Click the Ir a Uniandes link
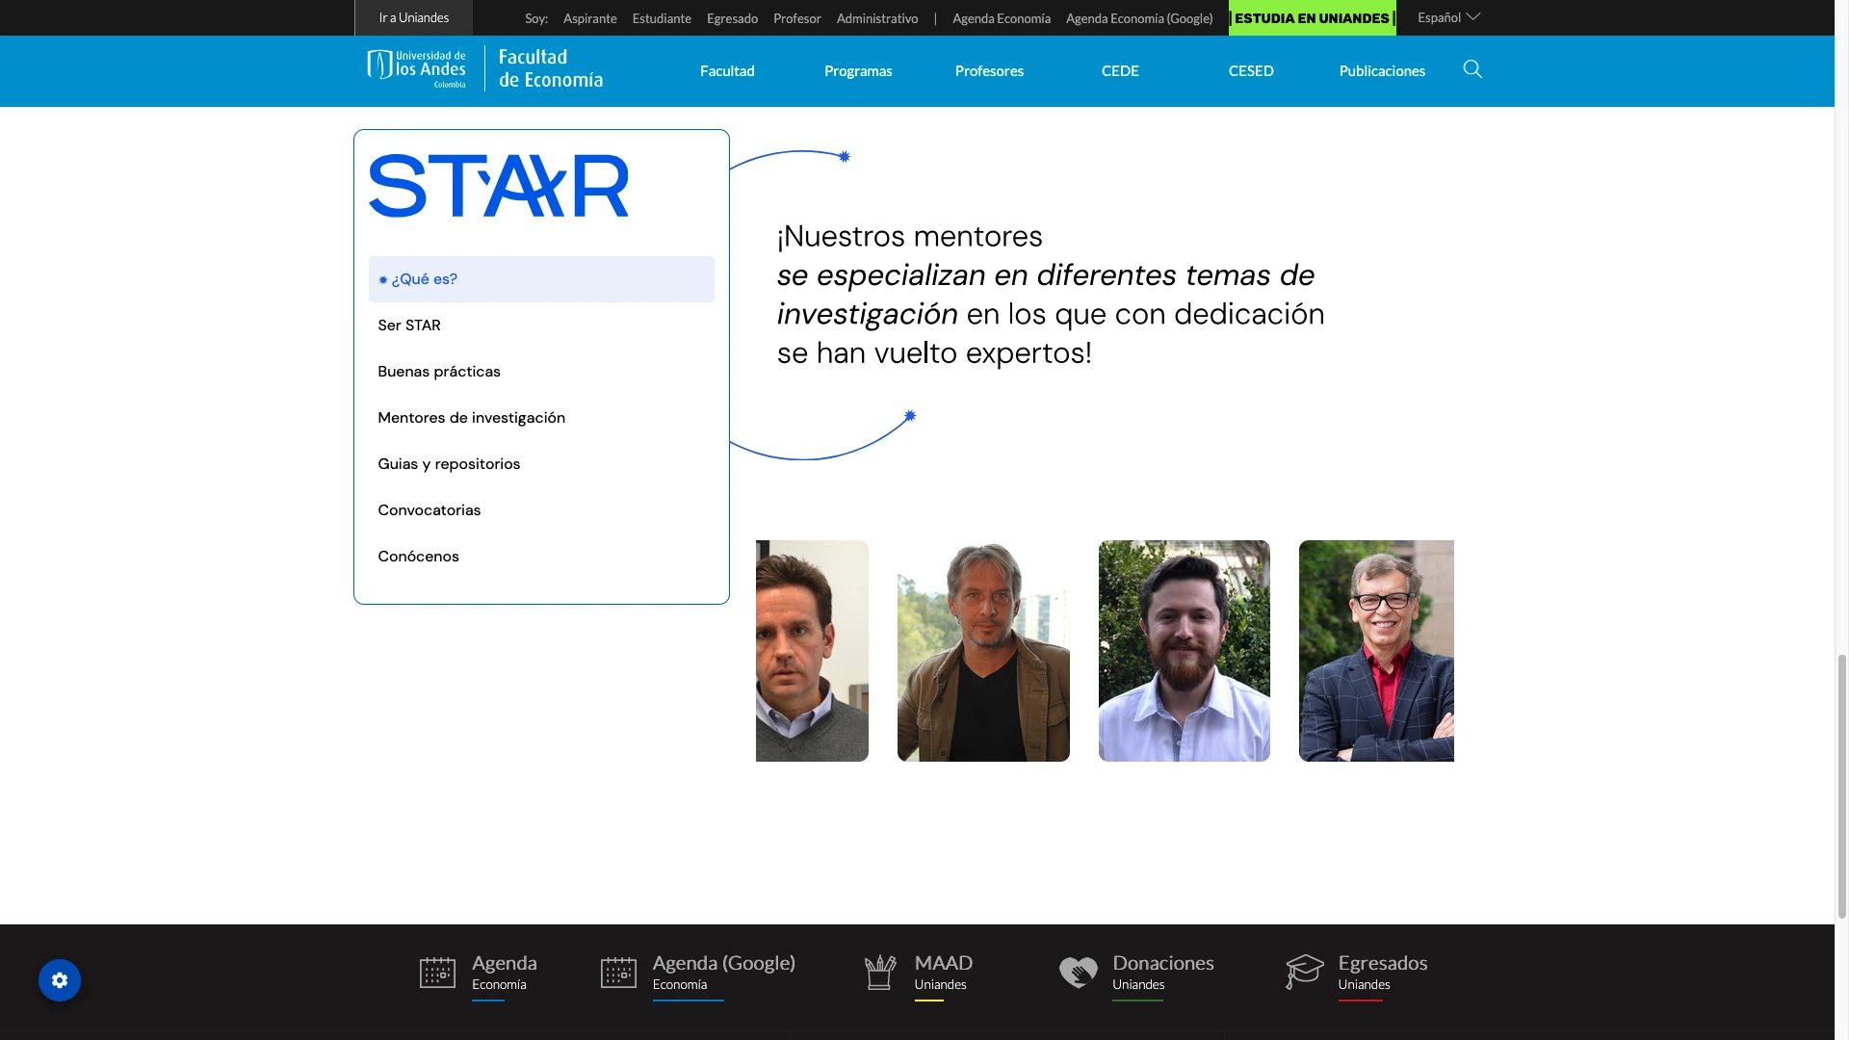The height and width of the screenshot is (1040, 1849). (x=413, y=18)
